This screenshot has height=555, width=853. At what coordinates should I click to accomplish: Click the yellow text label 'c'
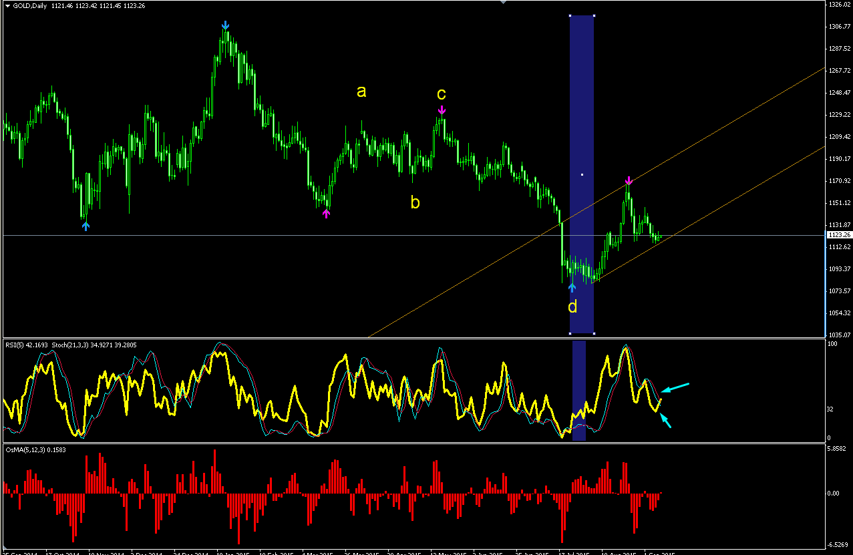(441, 94)
